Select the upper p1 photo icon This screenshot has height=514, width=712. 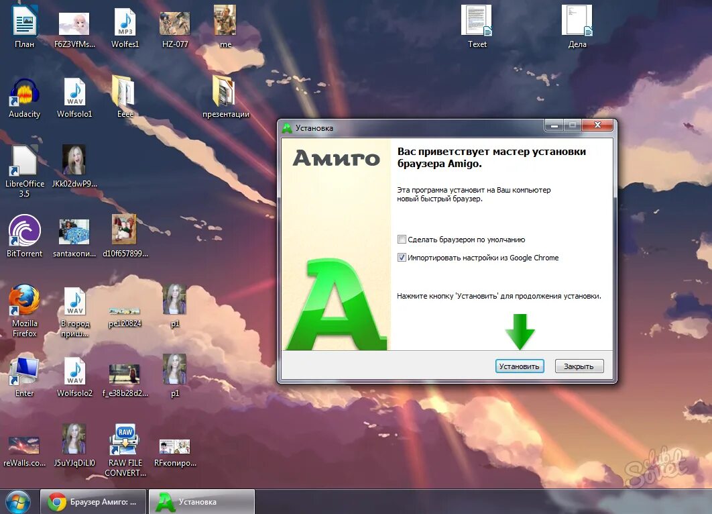174,299
